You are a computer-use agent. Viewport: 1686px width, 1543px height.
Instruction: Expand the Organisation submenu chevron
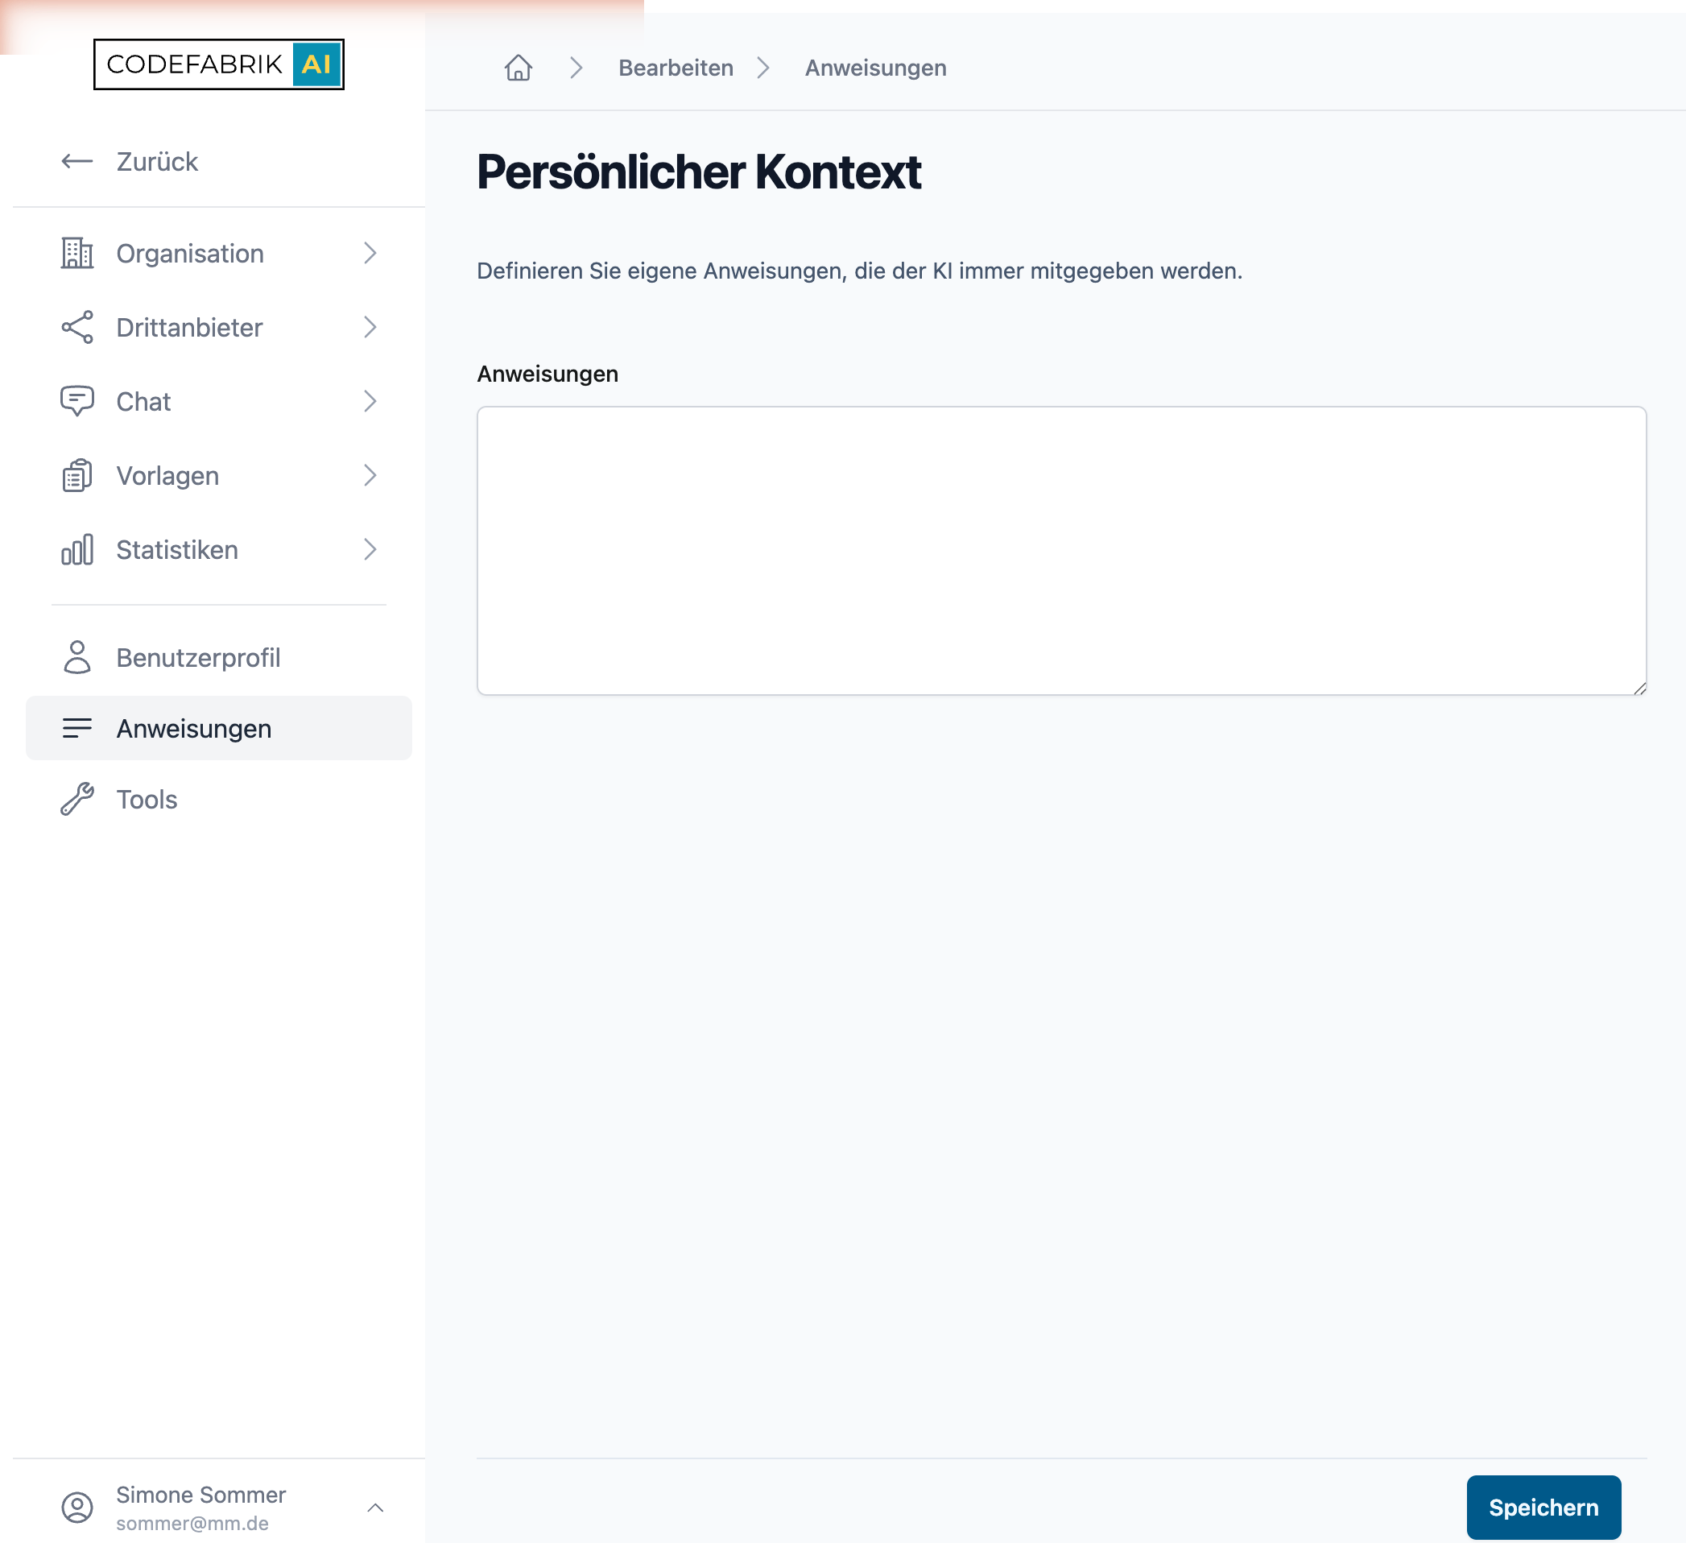tap(370, 253)
